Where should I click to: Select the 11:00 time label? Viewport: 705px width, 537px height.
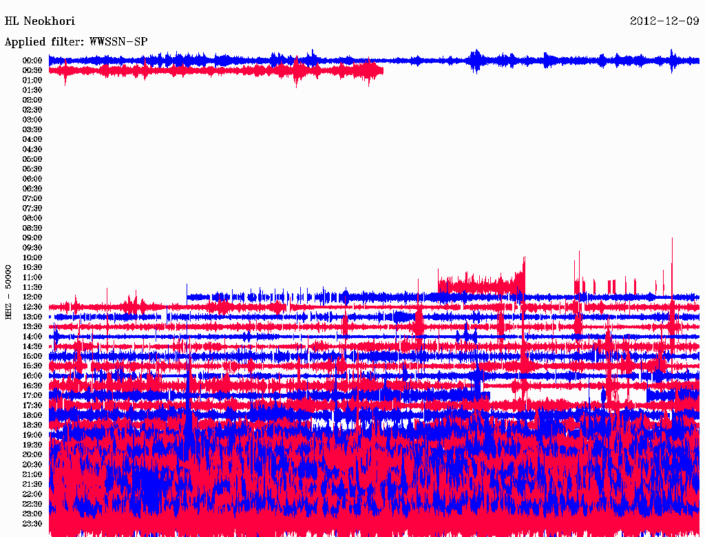coord(32,277)
